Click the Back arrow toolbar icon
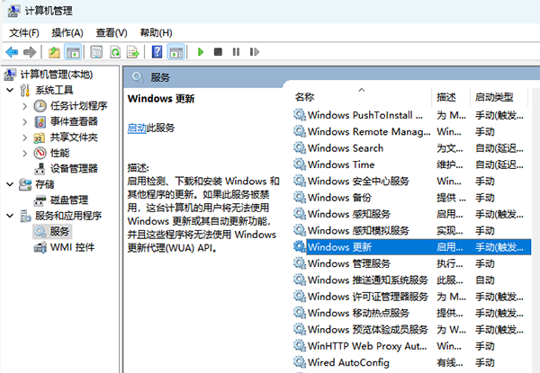 point(12,52)
